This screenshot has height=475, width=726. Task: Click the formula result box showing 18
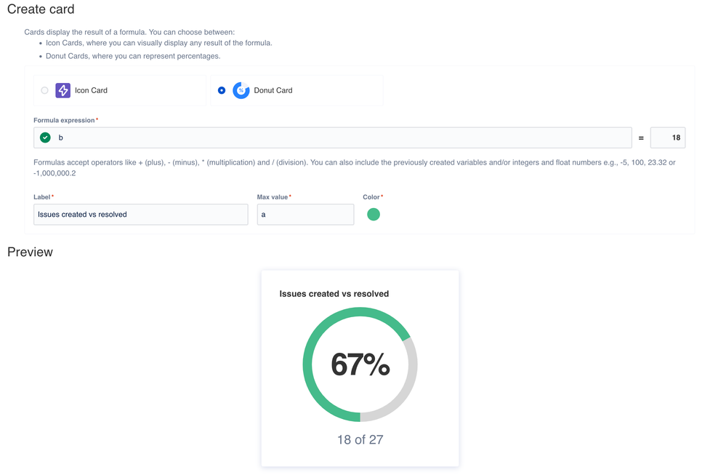tap(668, 137)
